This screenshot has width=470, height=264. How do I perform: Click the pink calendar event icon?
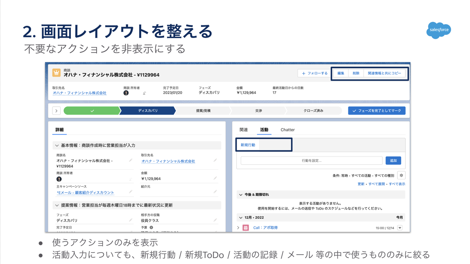click(x=246, y=228)
